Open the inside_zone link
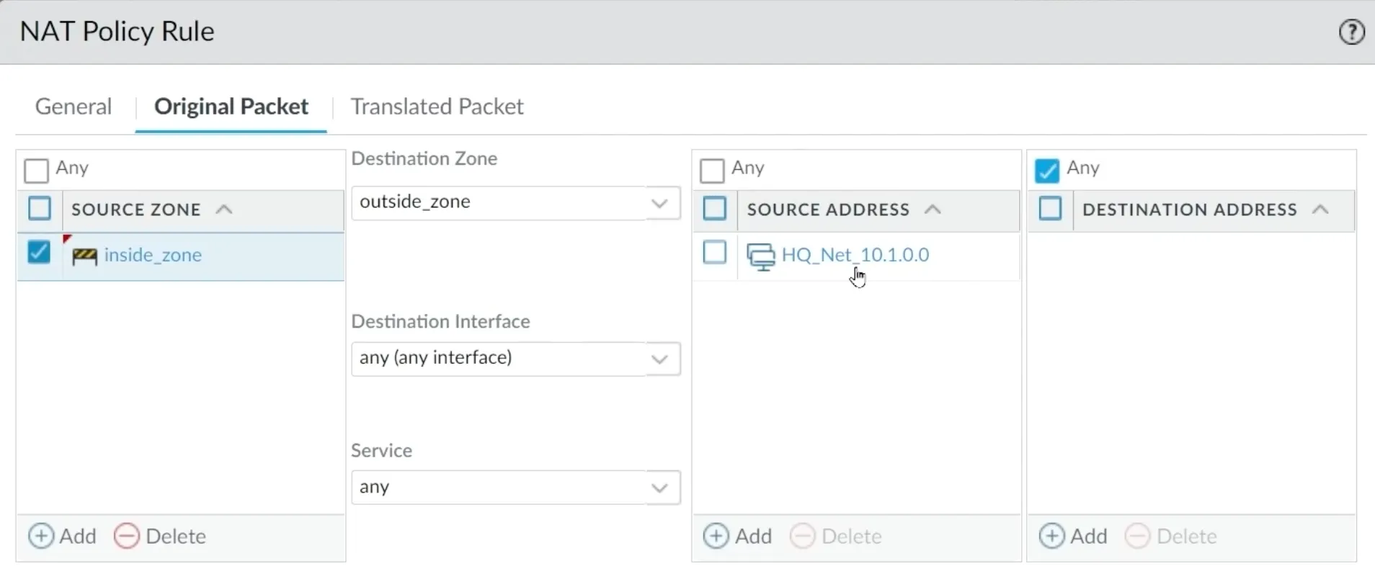This screenshot has height=579, width=1375. click(x=153, y=255)
